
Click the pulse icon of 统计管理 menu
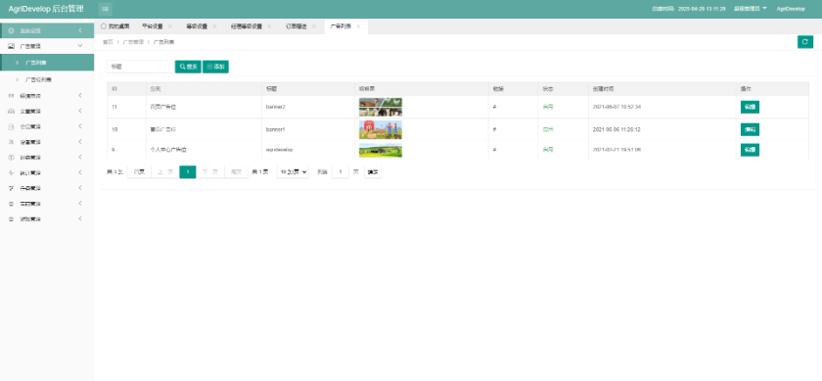click(12, 172)
